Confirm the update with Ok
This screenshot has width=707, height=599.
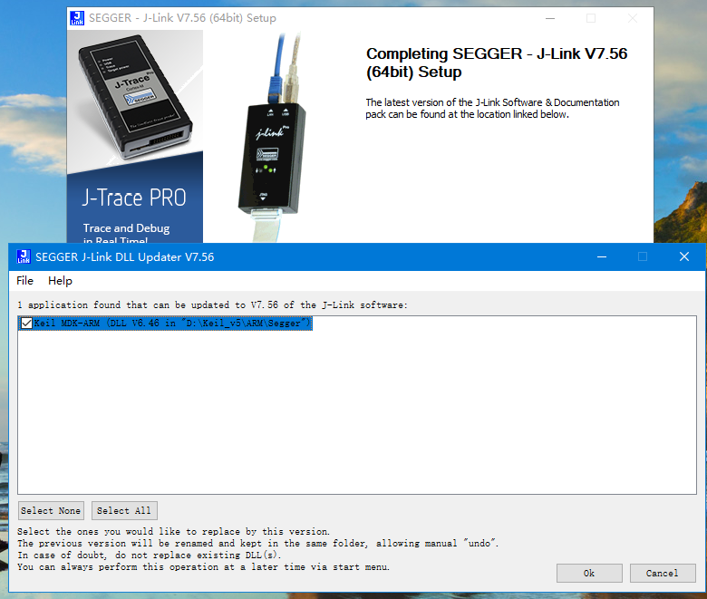[x=589, y=573]
